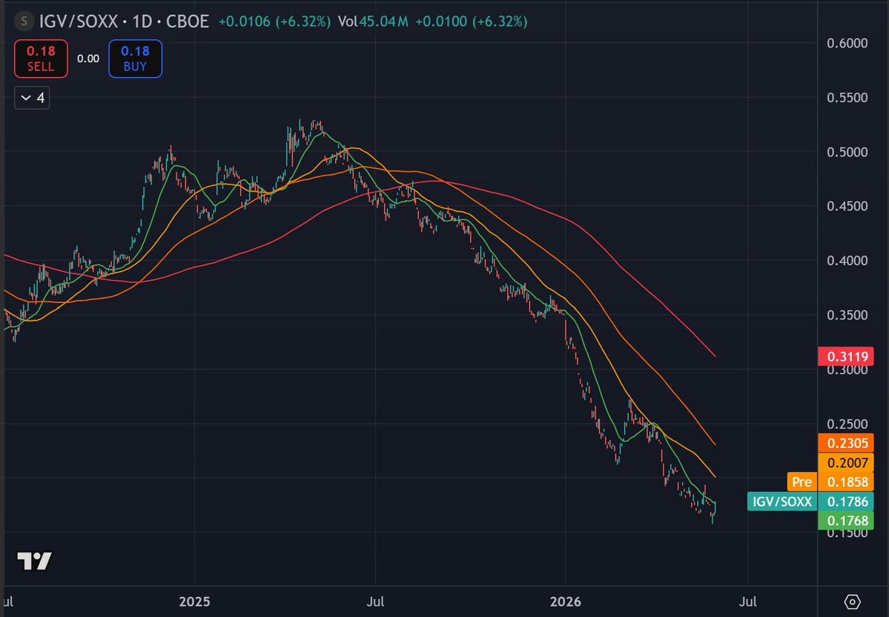Viewport: 889px width, 617px height.
Task: Click the TradingView logo
Action: click(34, 561)
